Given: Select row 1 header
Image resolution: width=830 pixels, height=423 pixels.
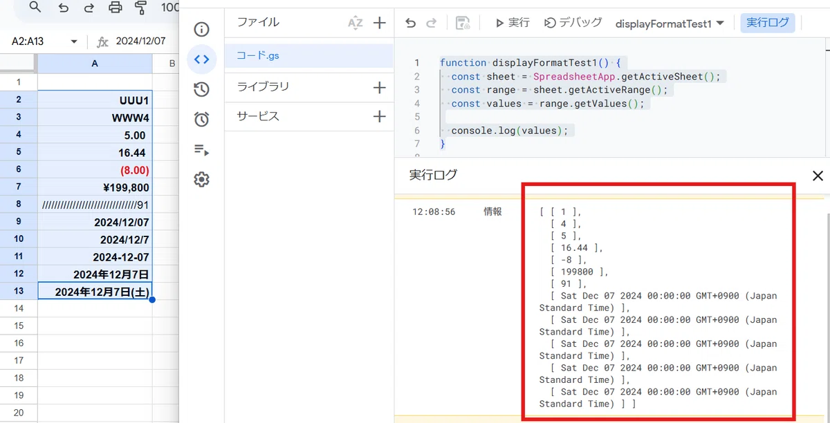Looking at the screenshot, I should point(19,82).
